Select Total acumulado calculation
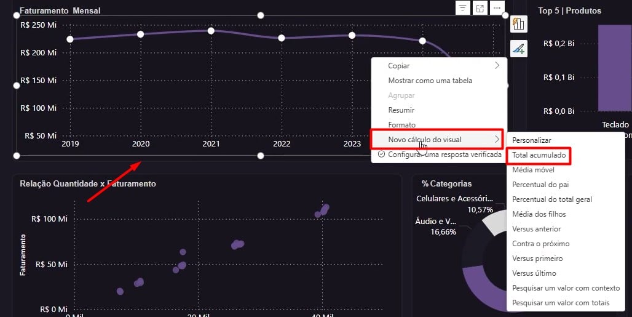632x317 pixels. pos(566,155)
